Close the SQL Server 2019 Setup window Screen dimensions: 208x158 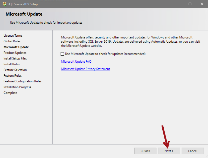point(202,4)
